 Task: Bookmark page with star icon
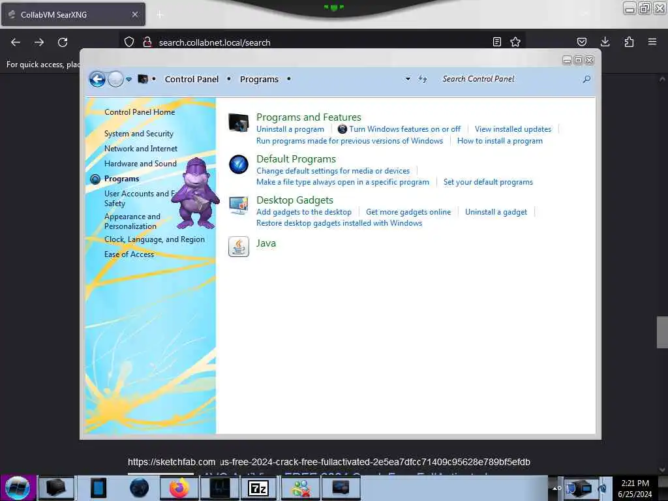(515, 42)
